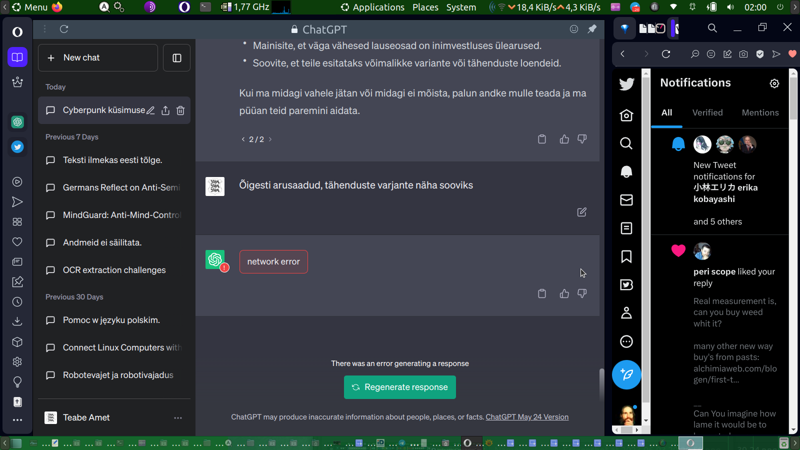Rename the Cyberpunk küsimuse chat
800x450 pixels.
click(150, 110)
